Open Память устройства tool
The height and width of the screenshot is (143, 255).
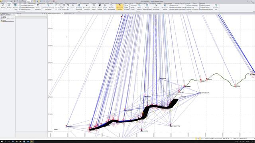click(x=38, y=7)
